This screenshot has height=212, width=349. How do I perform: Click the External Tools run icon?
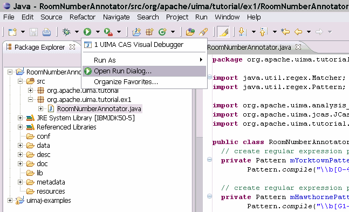108,32
